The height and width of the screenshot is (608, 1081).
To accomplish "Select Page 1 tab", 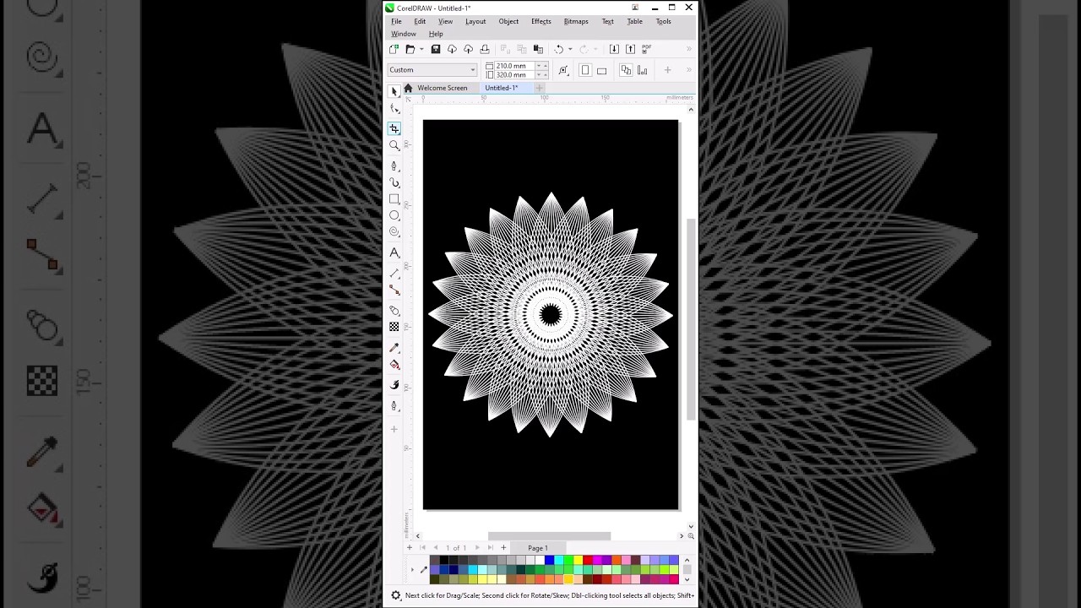I will pos(538,548).
